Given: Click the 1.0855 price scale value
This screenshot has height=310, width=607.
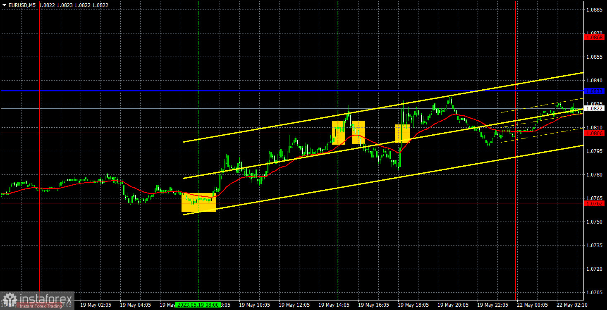Looking at the screenshot, I should (595, 57).
